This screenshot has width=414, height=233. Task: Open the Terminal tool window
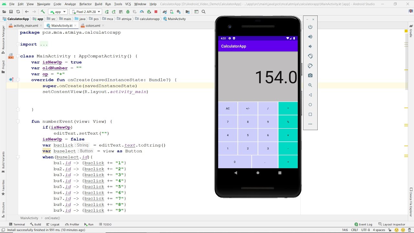[x=17, y=224]
